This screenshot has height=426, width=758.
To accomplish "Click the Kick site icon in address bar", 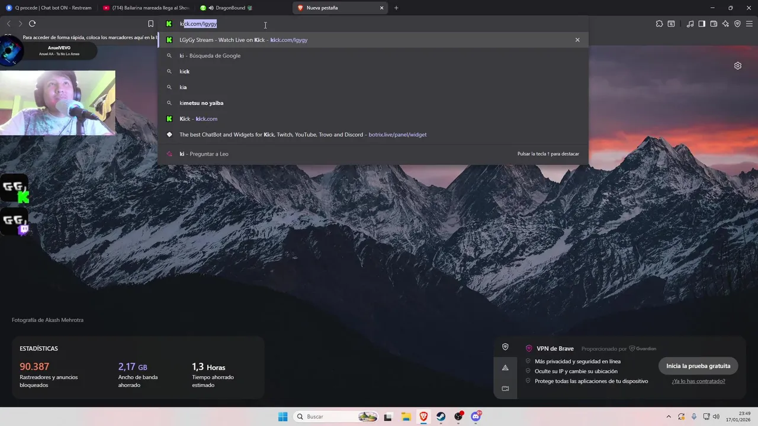I will pos(169,24).
